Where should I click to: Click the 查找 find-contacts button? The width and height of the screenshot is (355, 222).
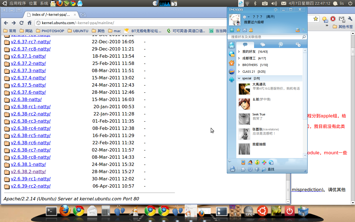click(x=268, y=169)
